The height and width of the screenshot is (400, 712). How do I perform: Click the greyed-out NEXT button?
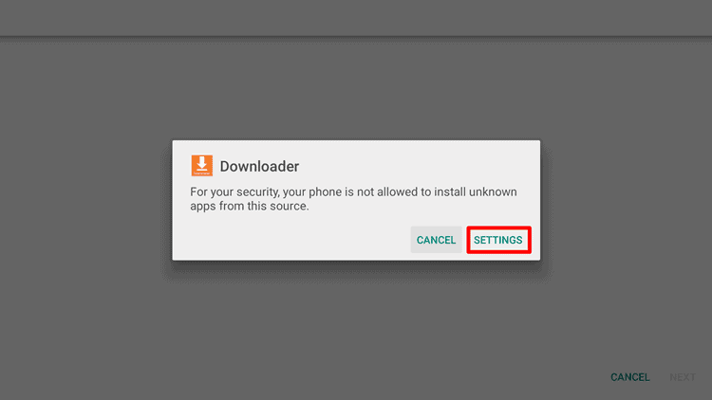(683, 377)
